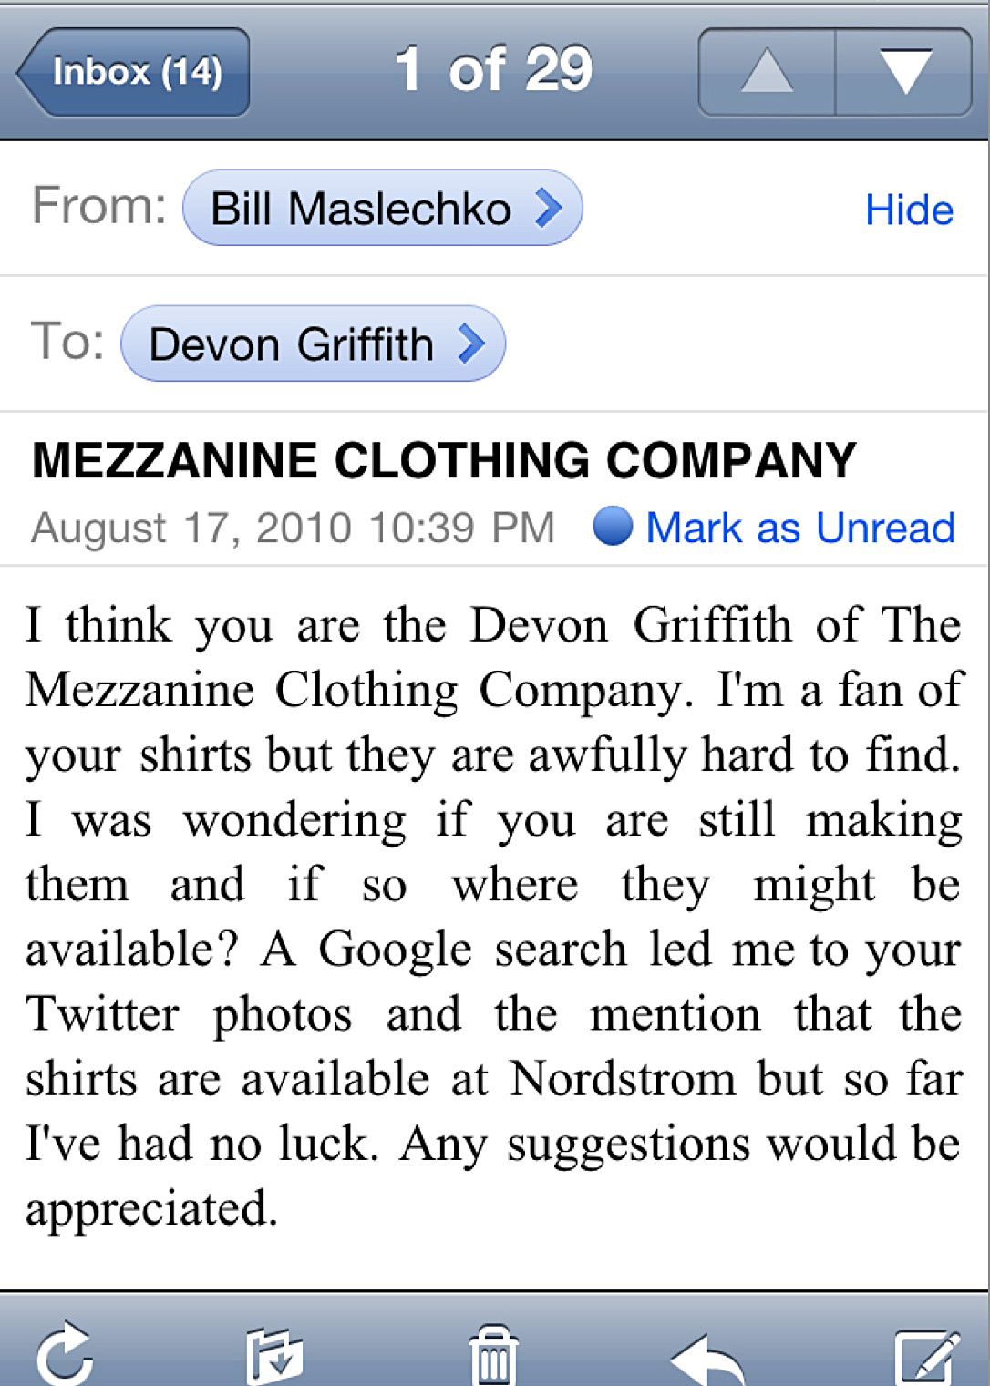The height and width of the screenshot is (1386, 990).
Task: Tap the chevron beside Bill Maslechko
Action: pos(548,208)
